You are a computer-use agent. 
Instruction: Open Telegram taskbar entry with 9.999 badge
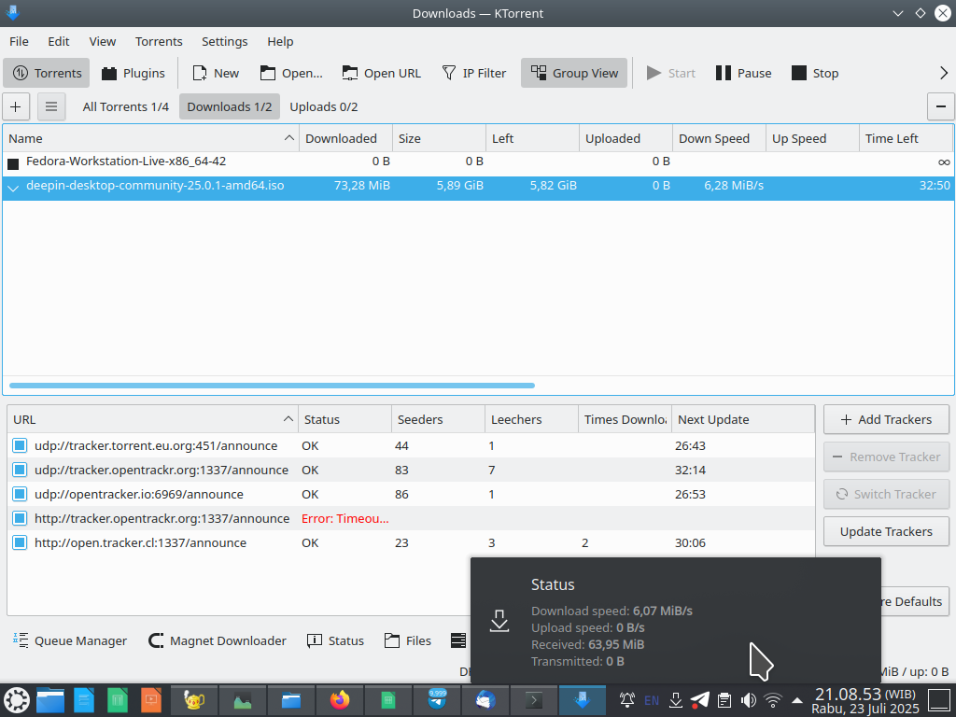coord(437,700)
